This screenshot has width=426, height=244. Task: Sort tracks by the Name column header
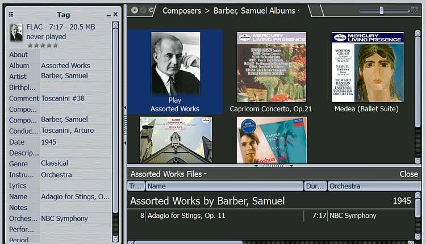[224, 186]
